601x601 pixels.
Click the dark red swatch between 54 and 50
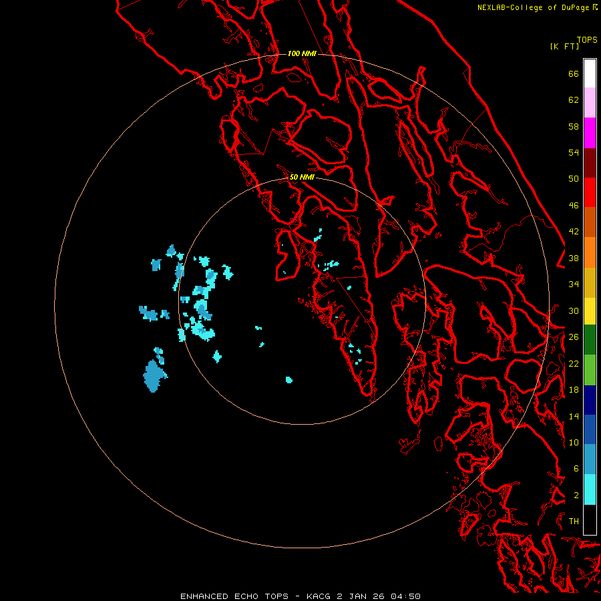coord(590,162)
